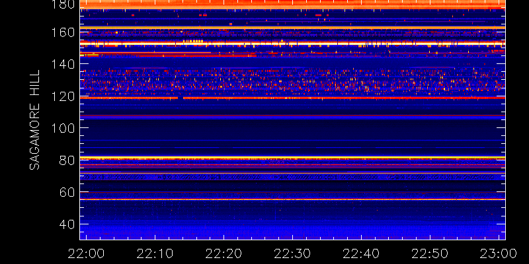Click the 140 frequency axis label
The image size is (529, 264).
coord(63,64)
